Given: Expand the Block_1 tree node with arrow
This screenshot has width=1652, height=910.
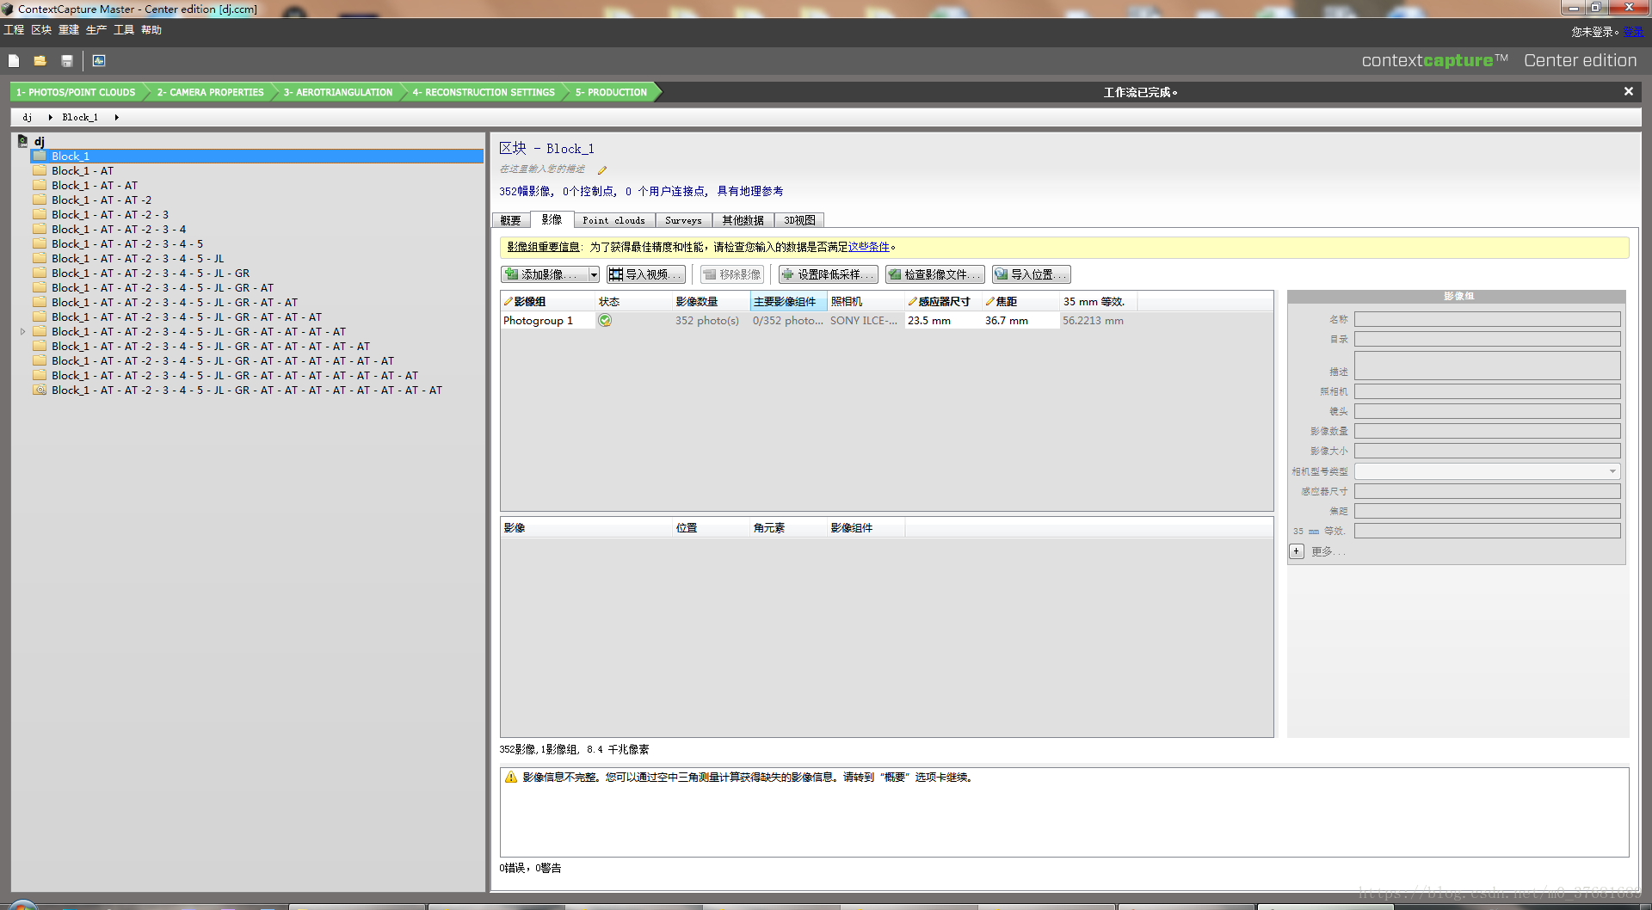Looking at the screenshot, I should [x=22, y=331].
